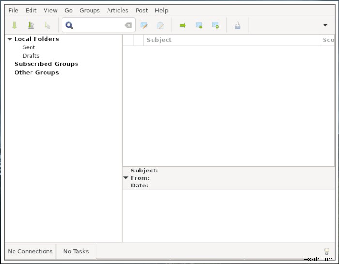Click the save articles tray icon
Screen dimensions: 339x264
click(x=238, y=25)
